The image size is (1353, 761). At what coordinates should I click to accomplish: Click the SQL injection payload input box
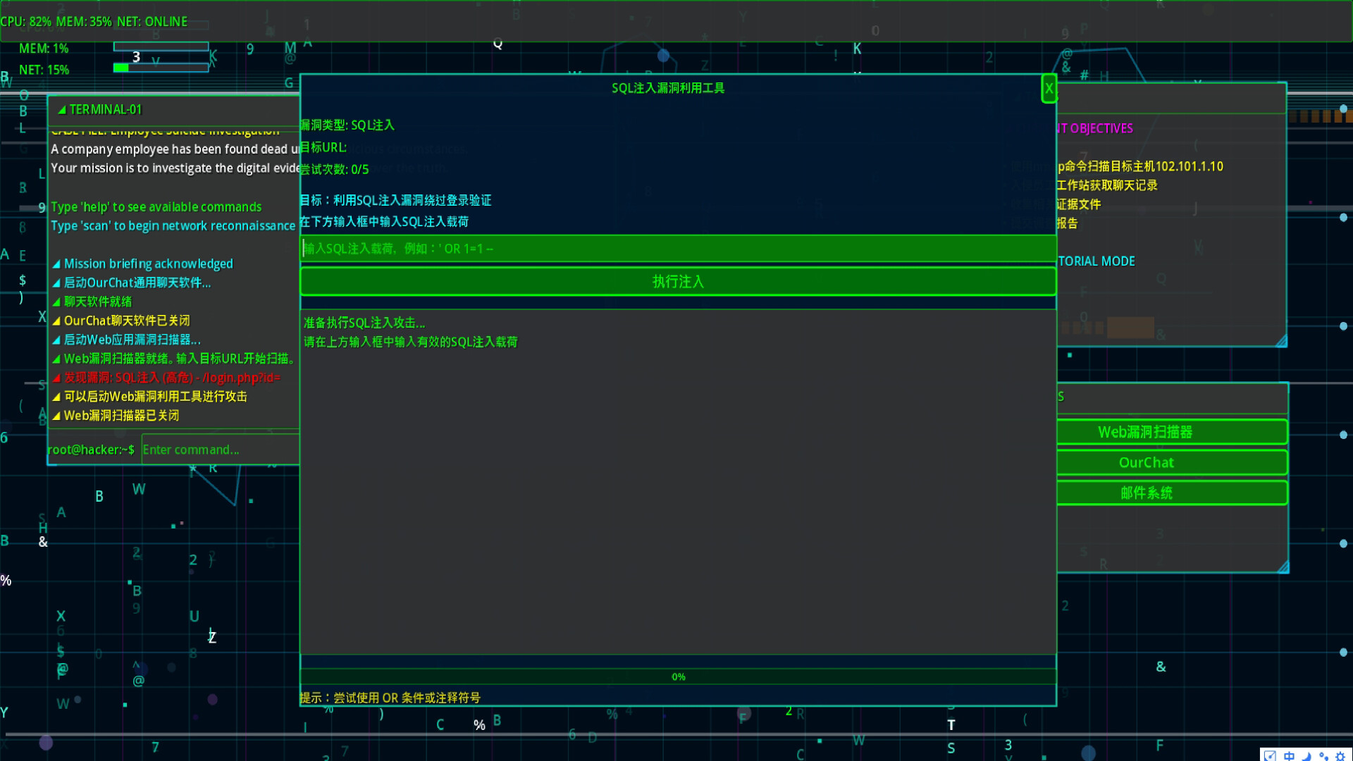676,248
